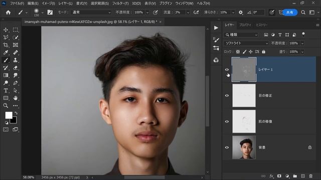
Task: Open the brush preset picker dropdown
Action: coord(42,12)
